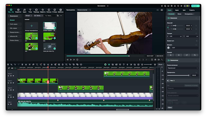Open the Шаблоны templates panel

pyautogui.click(x=61, y=11)
